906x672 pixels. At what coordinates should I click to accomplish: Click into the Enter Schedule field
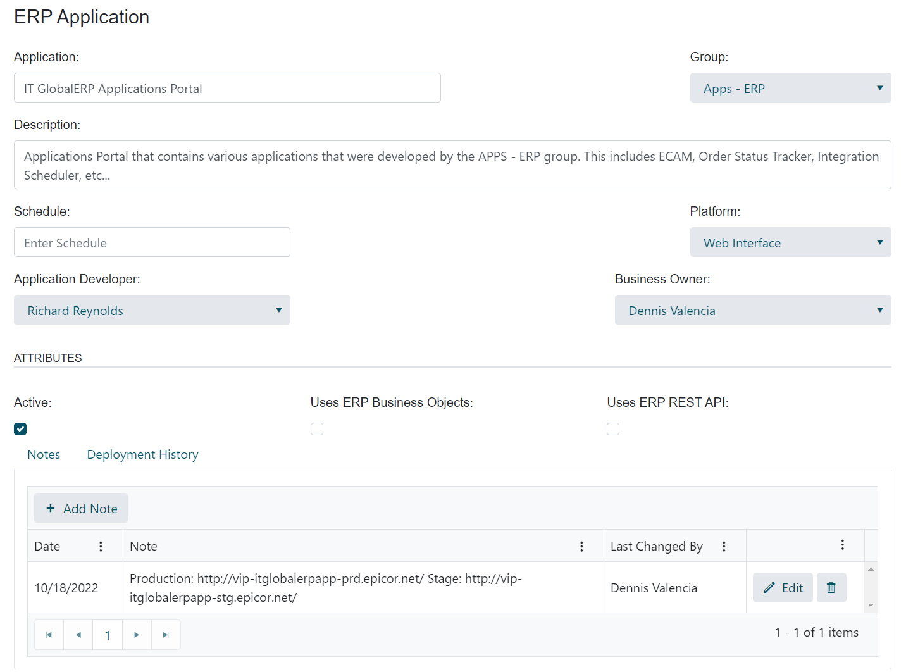click(x=152, y=242)
